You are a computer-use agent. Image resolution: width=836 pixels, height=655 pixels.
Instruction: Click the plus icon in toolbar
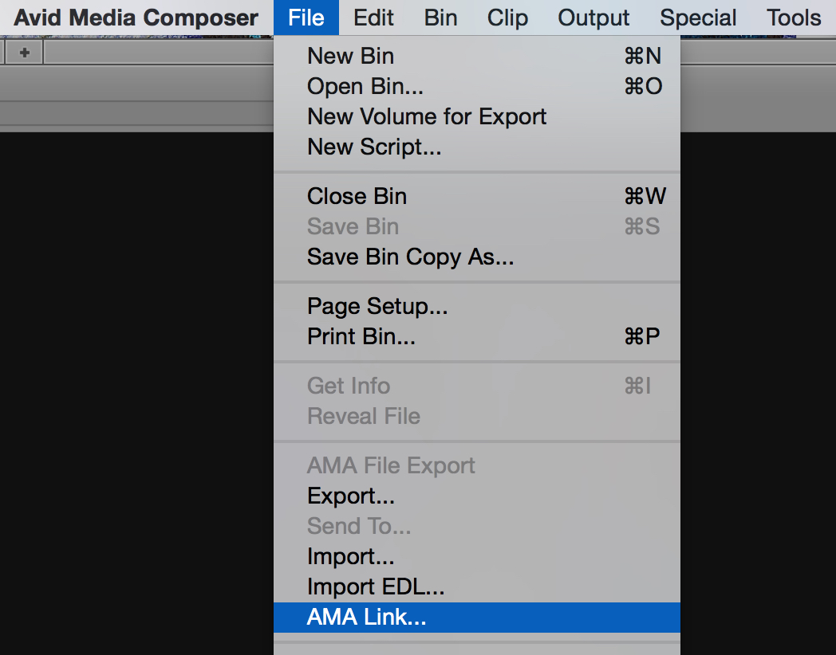pos(24,53)
